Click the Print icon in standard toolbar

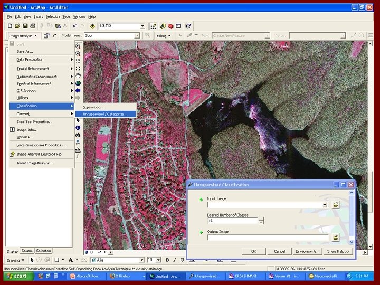[x=32, y=26]
